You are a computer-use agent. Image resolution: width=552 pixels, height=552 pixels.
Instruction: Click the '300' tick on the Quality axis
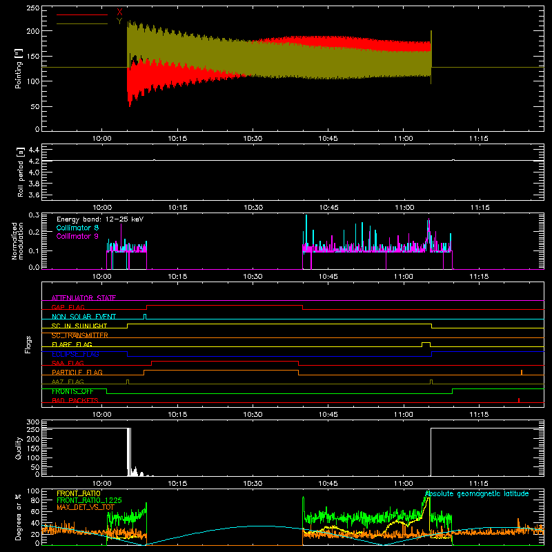point(33,422)
